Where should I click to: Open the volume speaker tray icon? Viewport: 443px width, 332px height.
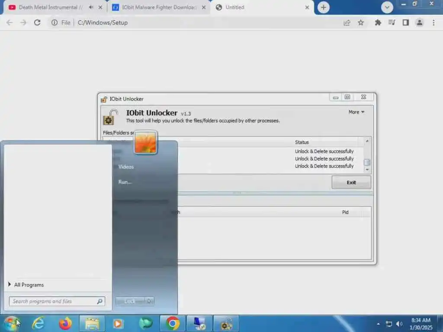[399, 324]
